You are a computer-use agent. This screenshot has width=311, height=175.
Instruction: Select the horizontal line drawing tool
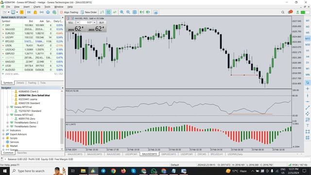308,102
